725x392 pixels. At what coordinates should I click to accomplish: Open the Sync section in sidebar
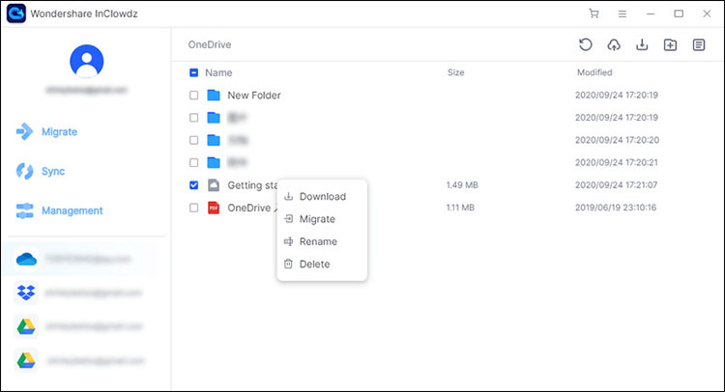(53, 171)
